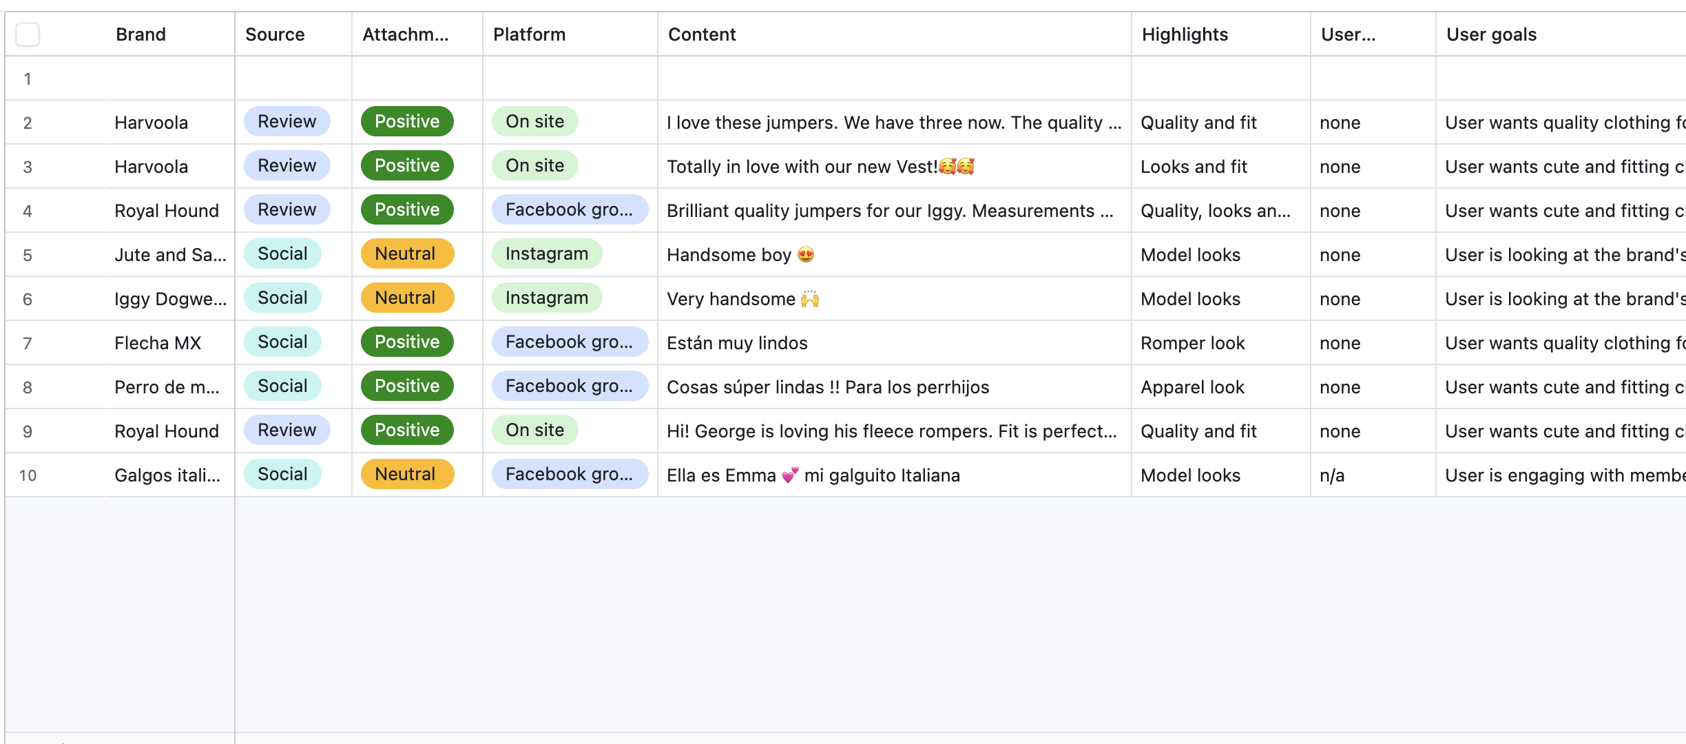Click Facebook gro... tag in row 10
Image resolution: width=1686 pixels, height=744 pixels.
click(569, 475)
